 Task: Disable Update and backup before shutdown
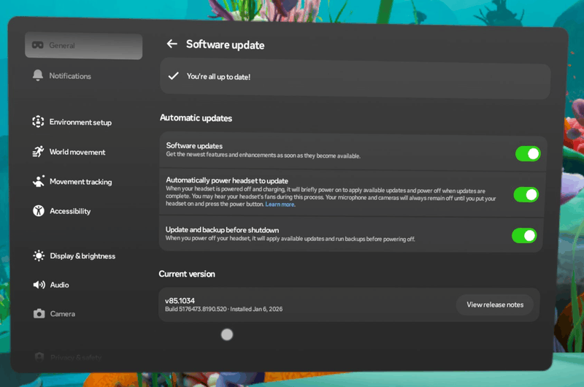(524, 235)
